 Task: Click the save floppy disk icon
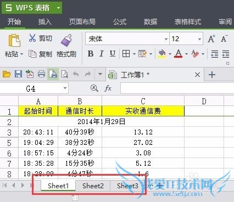click(x=18, y=74)
